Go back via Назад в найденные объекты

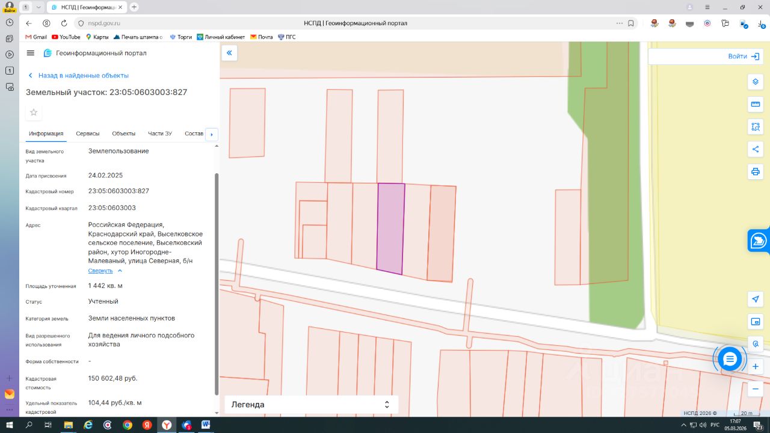coord(83,76)
